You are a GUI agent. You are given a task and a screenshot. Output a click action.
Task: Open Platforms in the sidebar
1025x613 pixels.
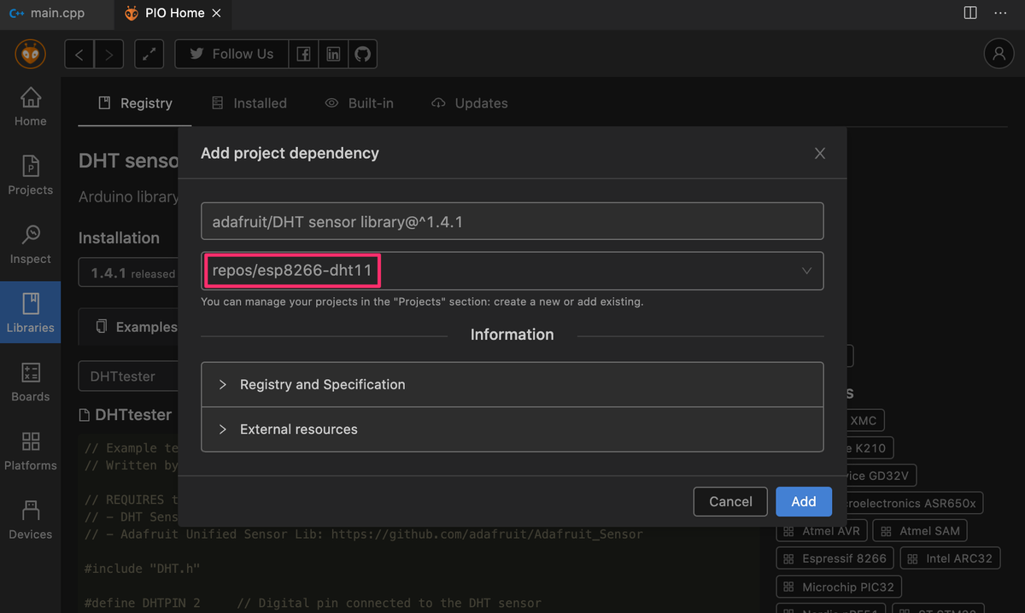[31, 452]
